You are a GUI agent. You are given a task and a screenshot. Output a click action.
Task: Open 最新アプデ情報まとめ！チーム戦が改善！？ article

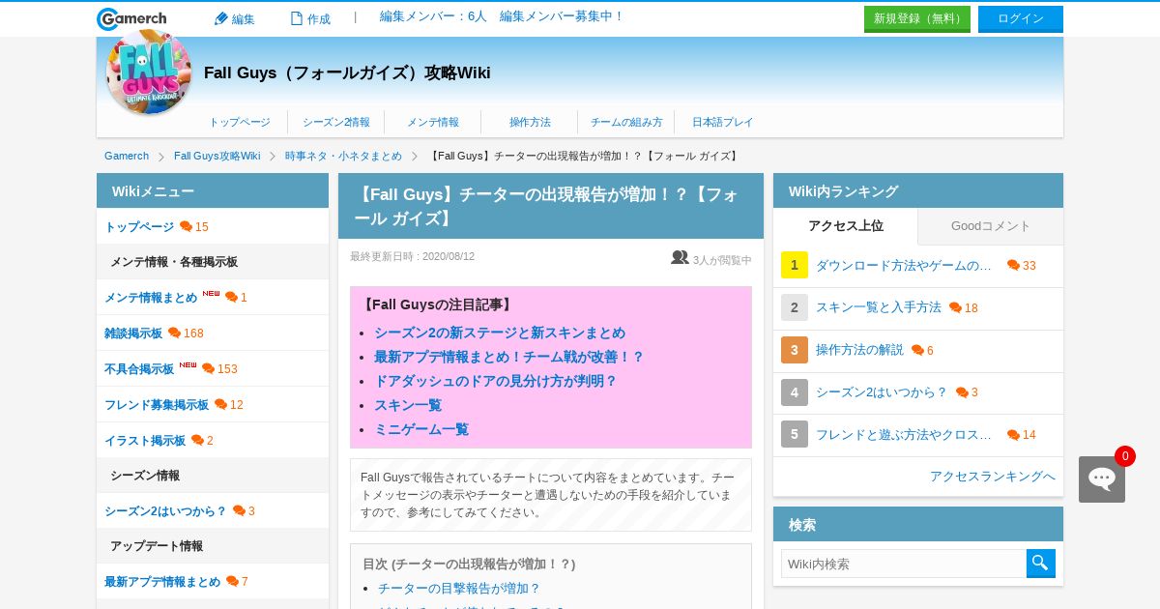509,357
